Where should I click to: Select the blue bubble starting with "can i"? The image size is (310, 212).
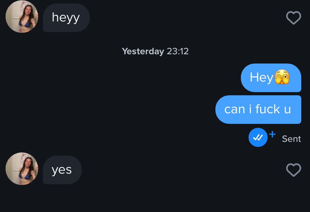click(x=258, y=110)
